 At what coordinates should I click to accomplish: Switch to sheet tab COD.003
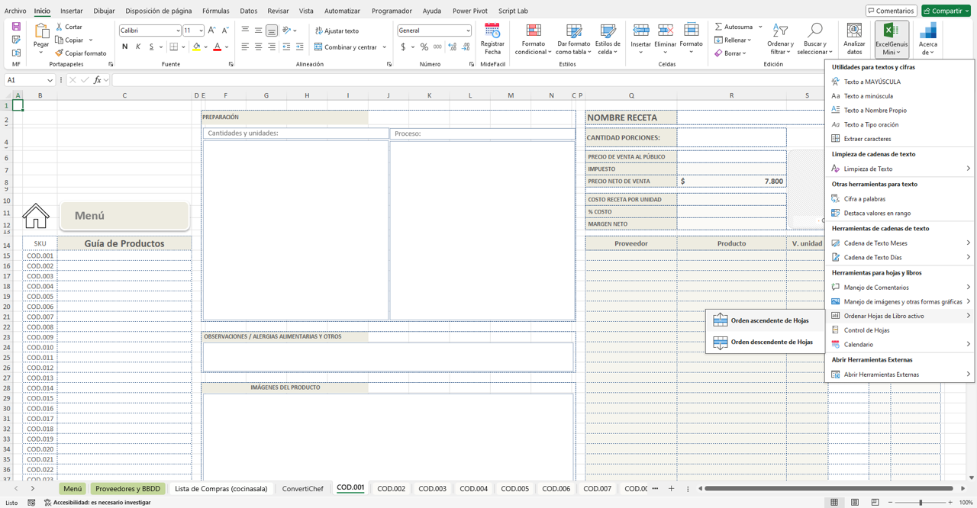(x=432, y=489)
